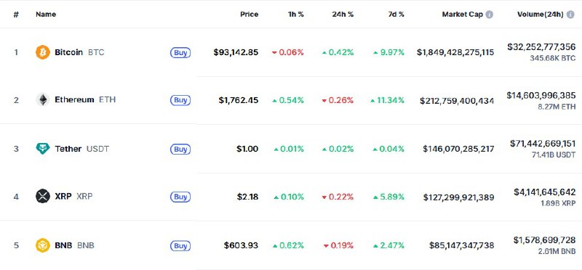Sort by the 24h % column header
The image size is (582, 270).
coord(343,15)
